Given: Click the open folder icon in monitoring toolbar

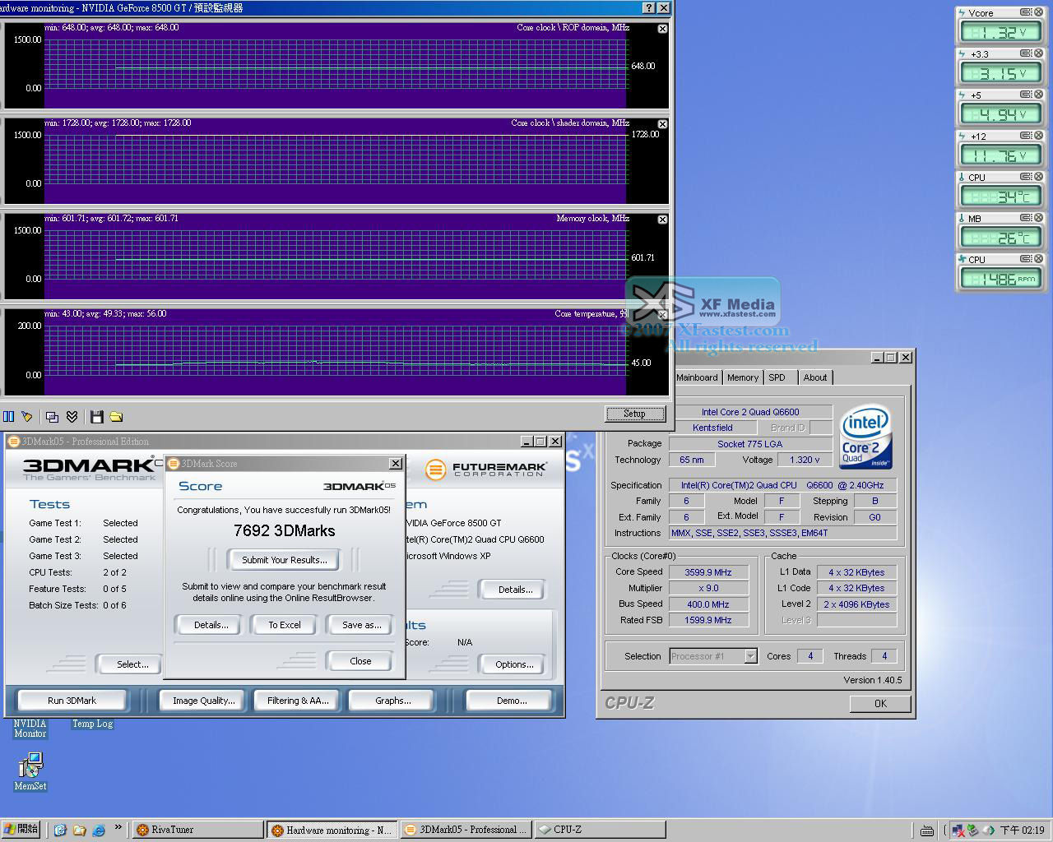Looking at the screenshot, I should coord(116,417).
